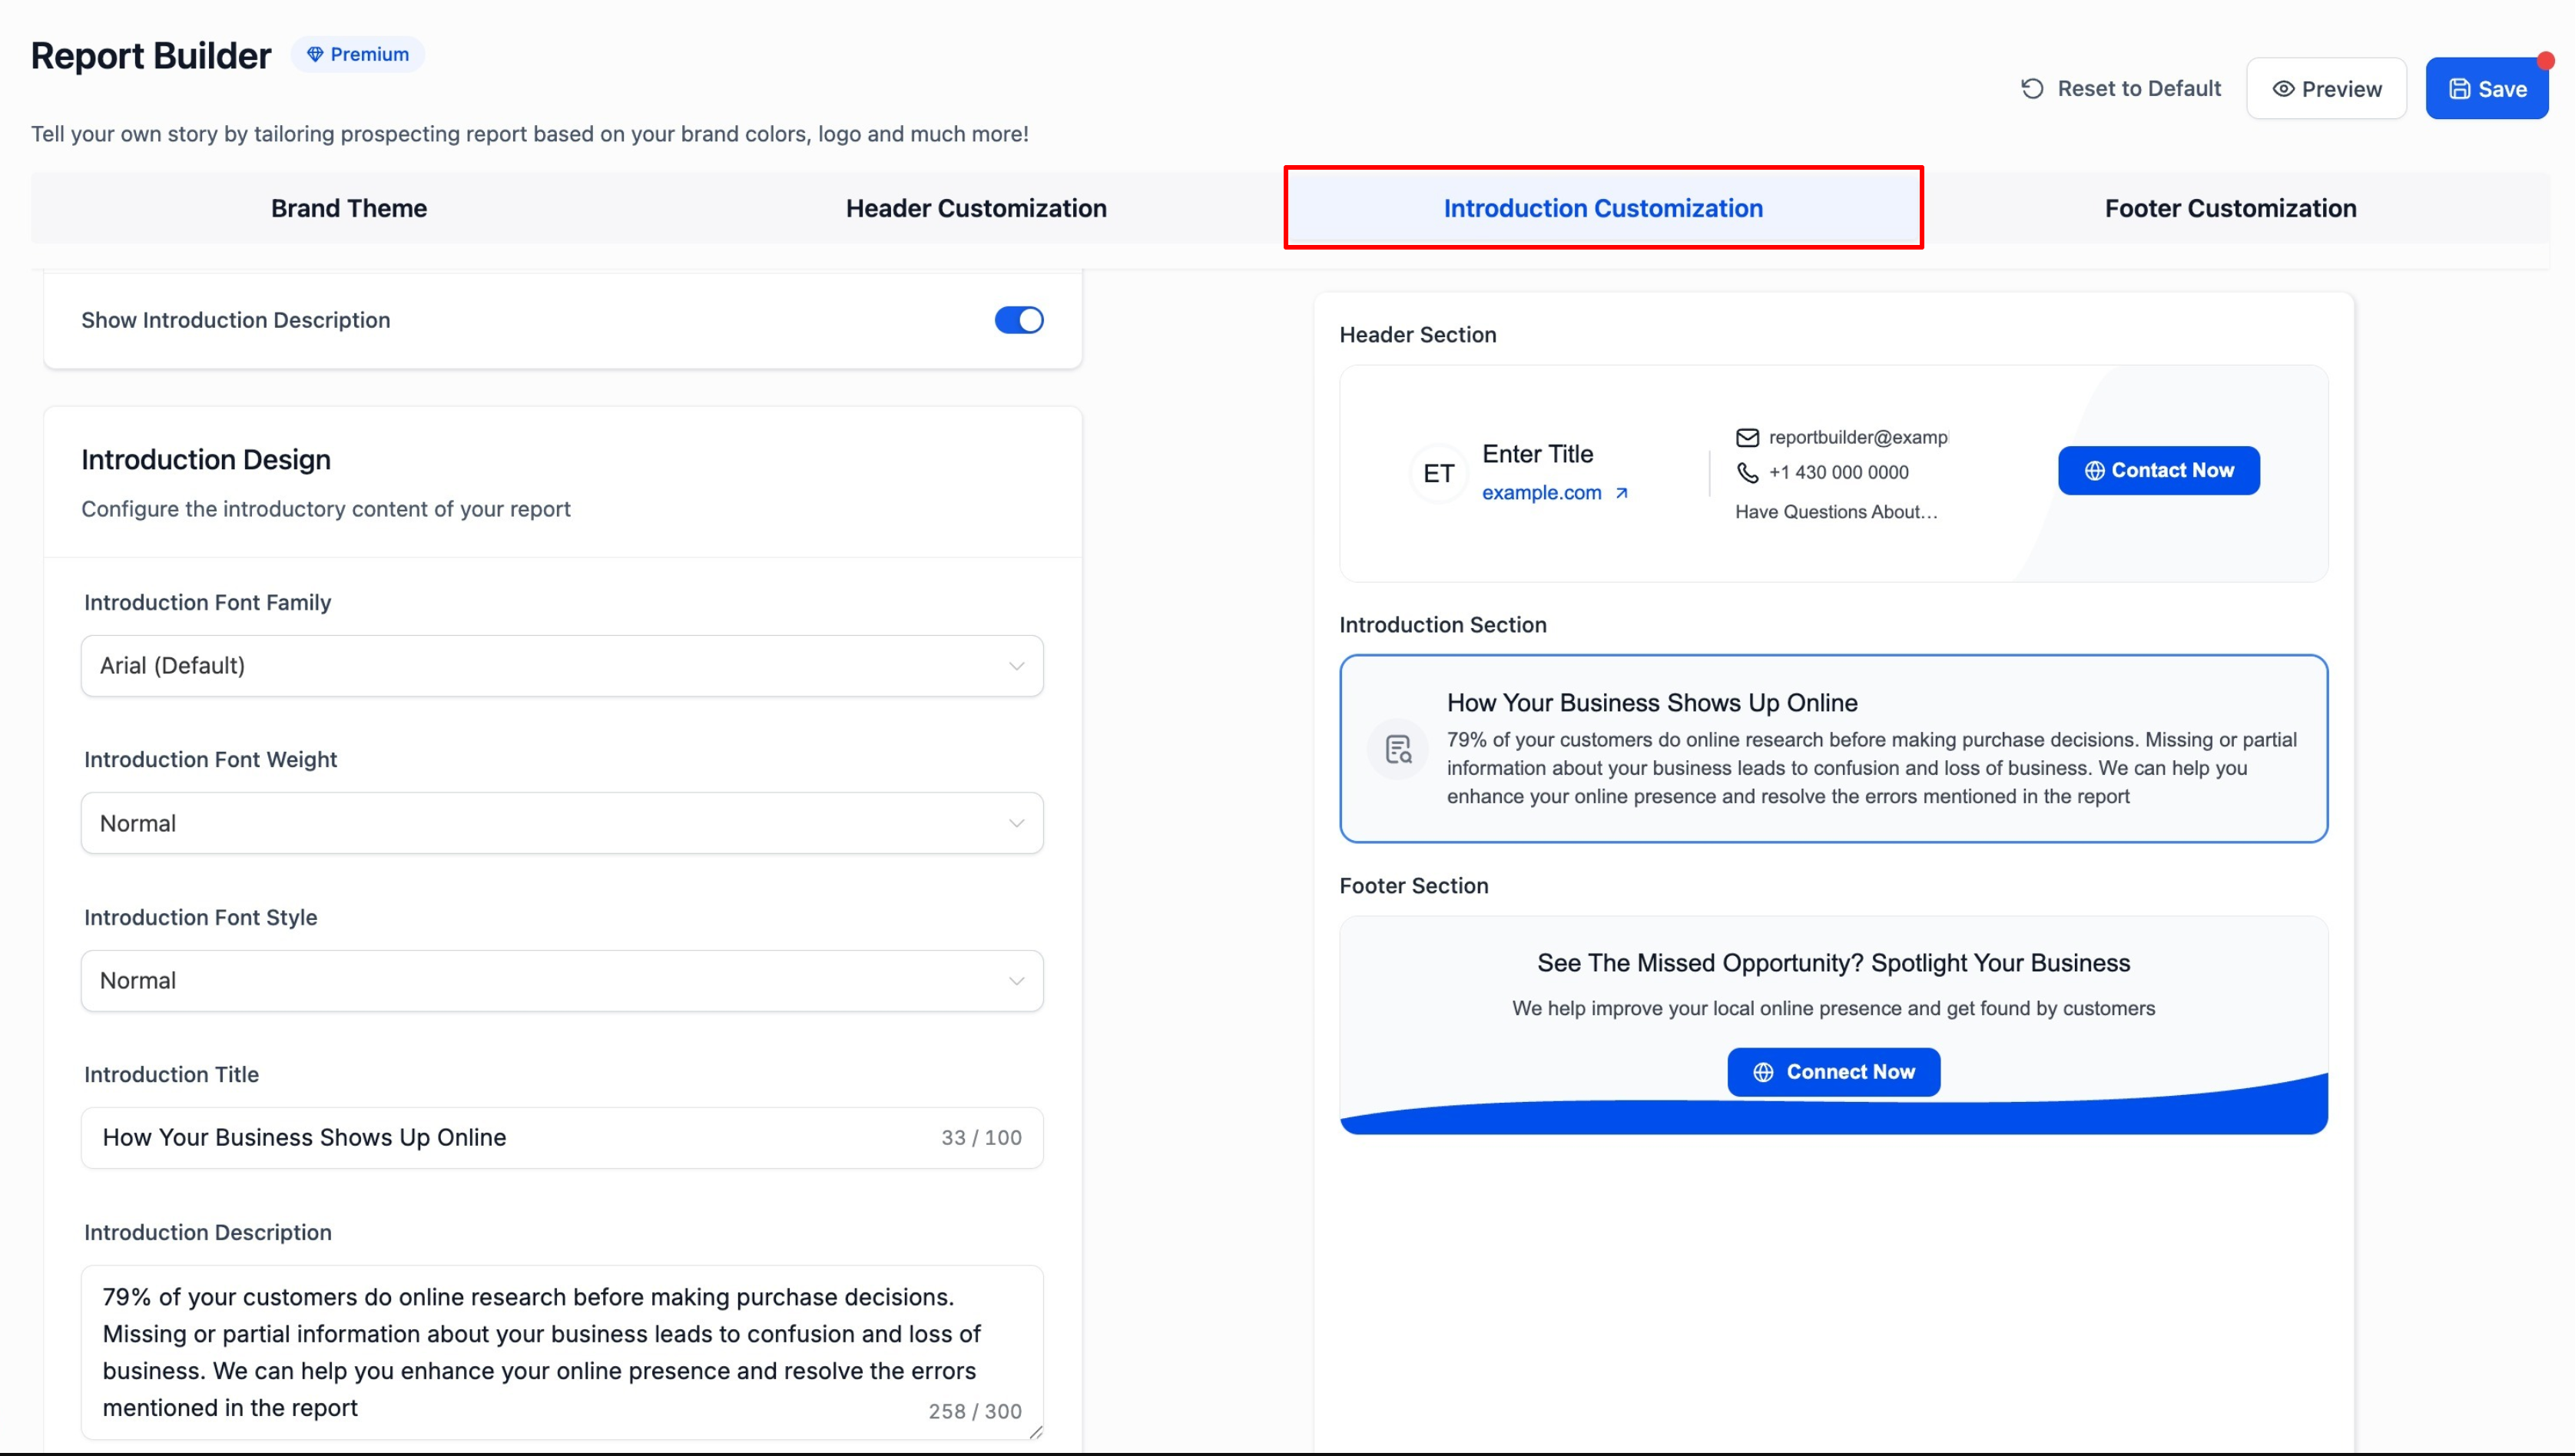Click the envelope email icon in header preview

[1747, 438]
